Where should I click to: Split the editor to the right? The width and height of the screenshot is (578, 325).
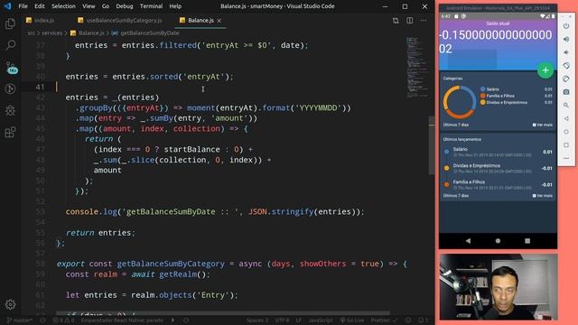pyautogui.click(x=409, y=21)
